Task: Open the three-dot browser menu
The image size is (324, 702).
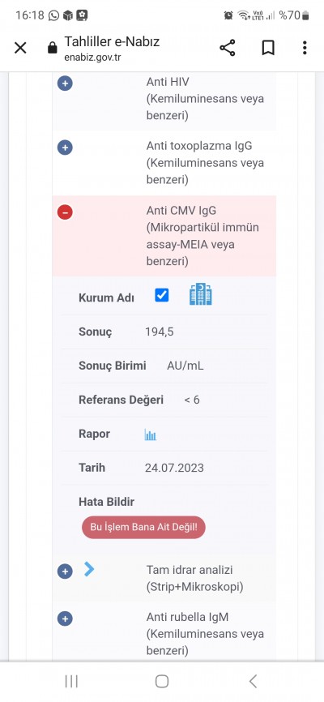Action: coord(305,48)
